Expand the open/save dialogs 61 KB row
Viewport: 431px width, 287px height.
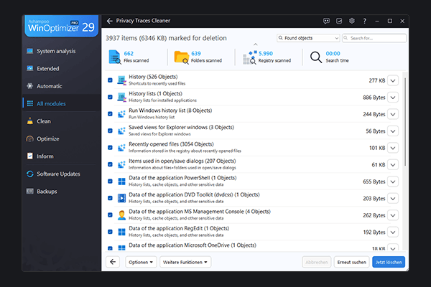point(393,165)
